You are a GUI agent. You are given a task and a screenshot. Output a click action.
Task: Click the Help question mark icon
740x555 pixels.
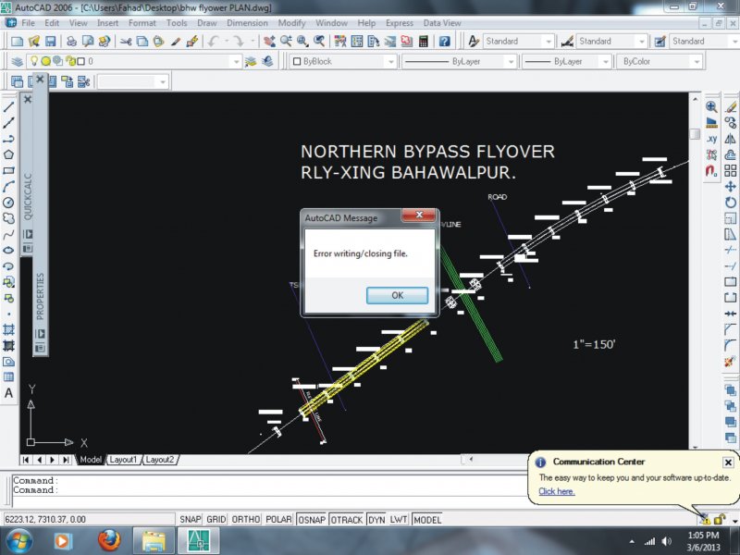click(x=445, y=42)
